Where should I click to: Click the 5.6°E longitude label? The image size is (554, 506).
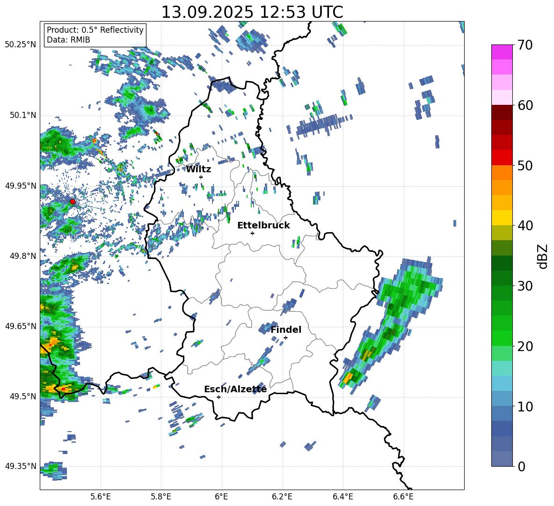[x=101, y=497]
